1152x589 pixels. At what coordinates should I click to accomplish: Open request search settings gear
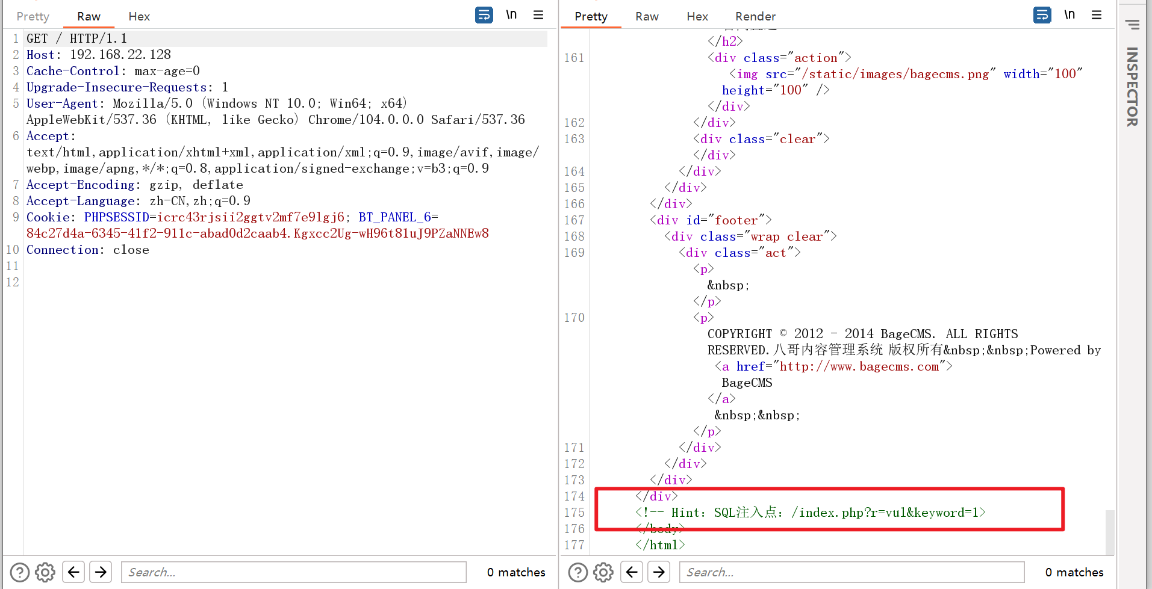coord(45,572)
